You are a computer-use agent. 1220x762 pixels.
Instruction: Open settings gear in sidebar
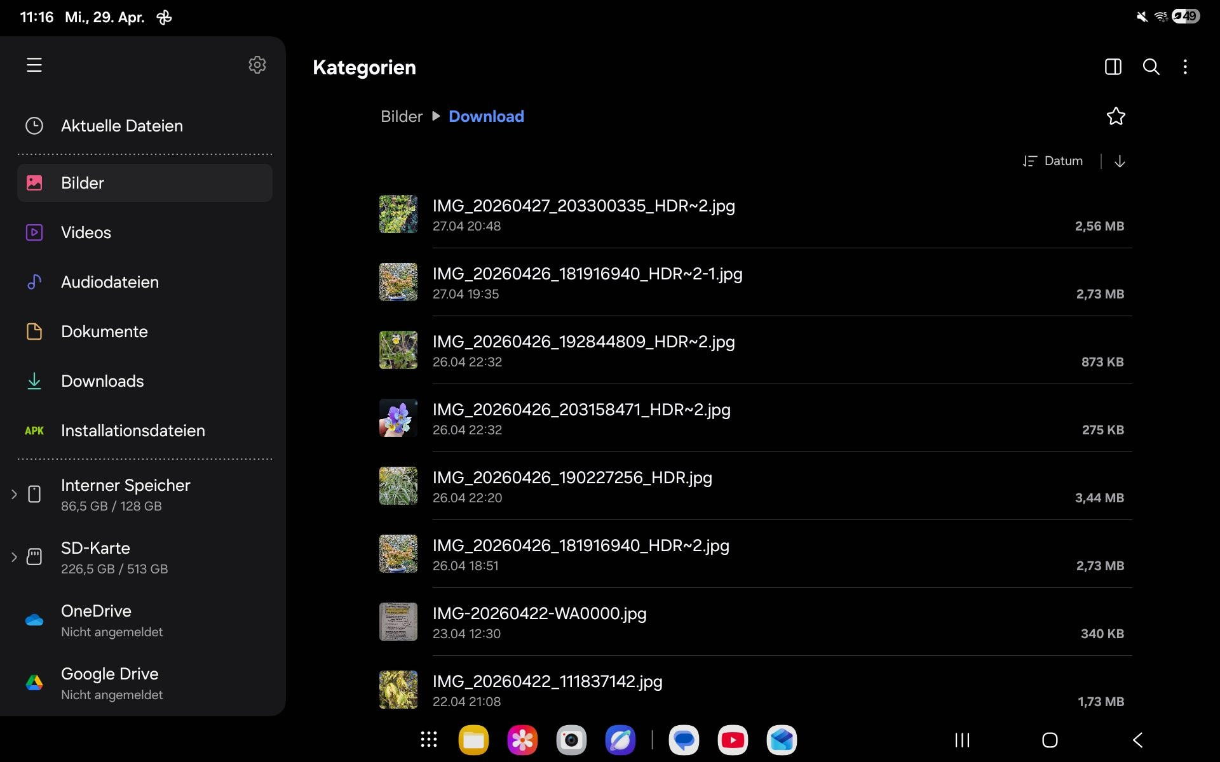257,65
